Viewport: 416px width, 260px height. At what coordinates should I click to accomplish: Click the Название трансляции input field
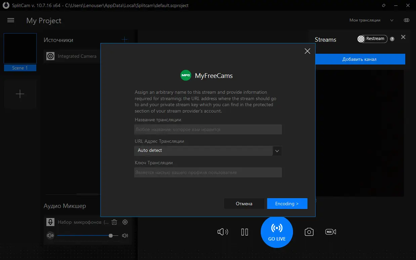(208, 129)
